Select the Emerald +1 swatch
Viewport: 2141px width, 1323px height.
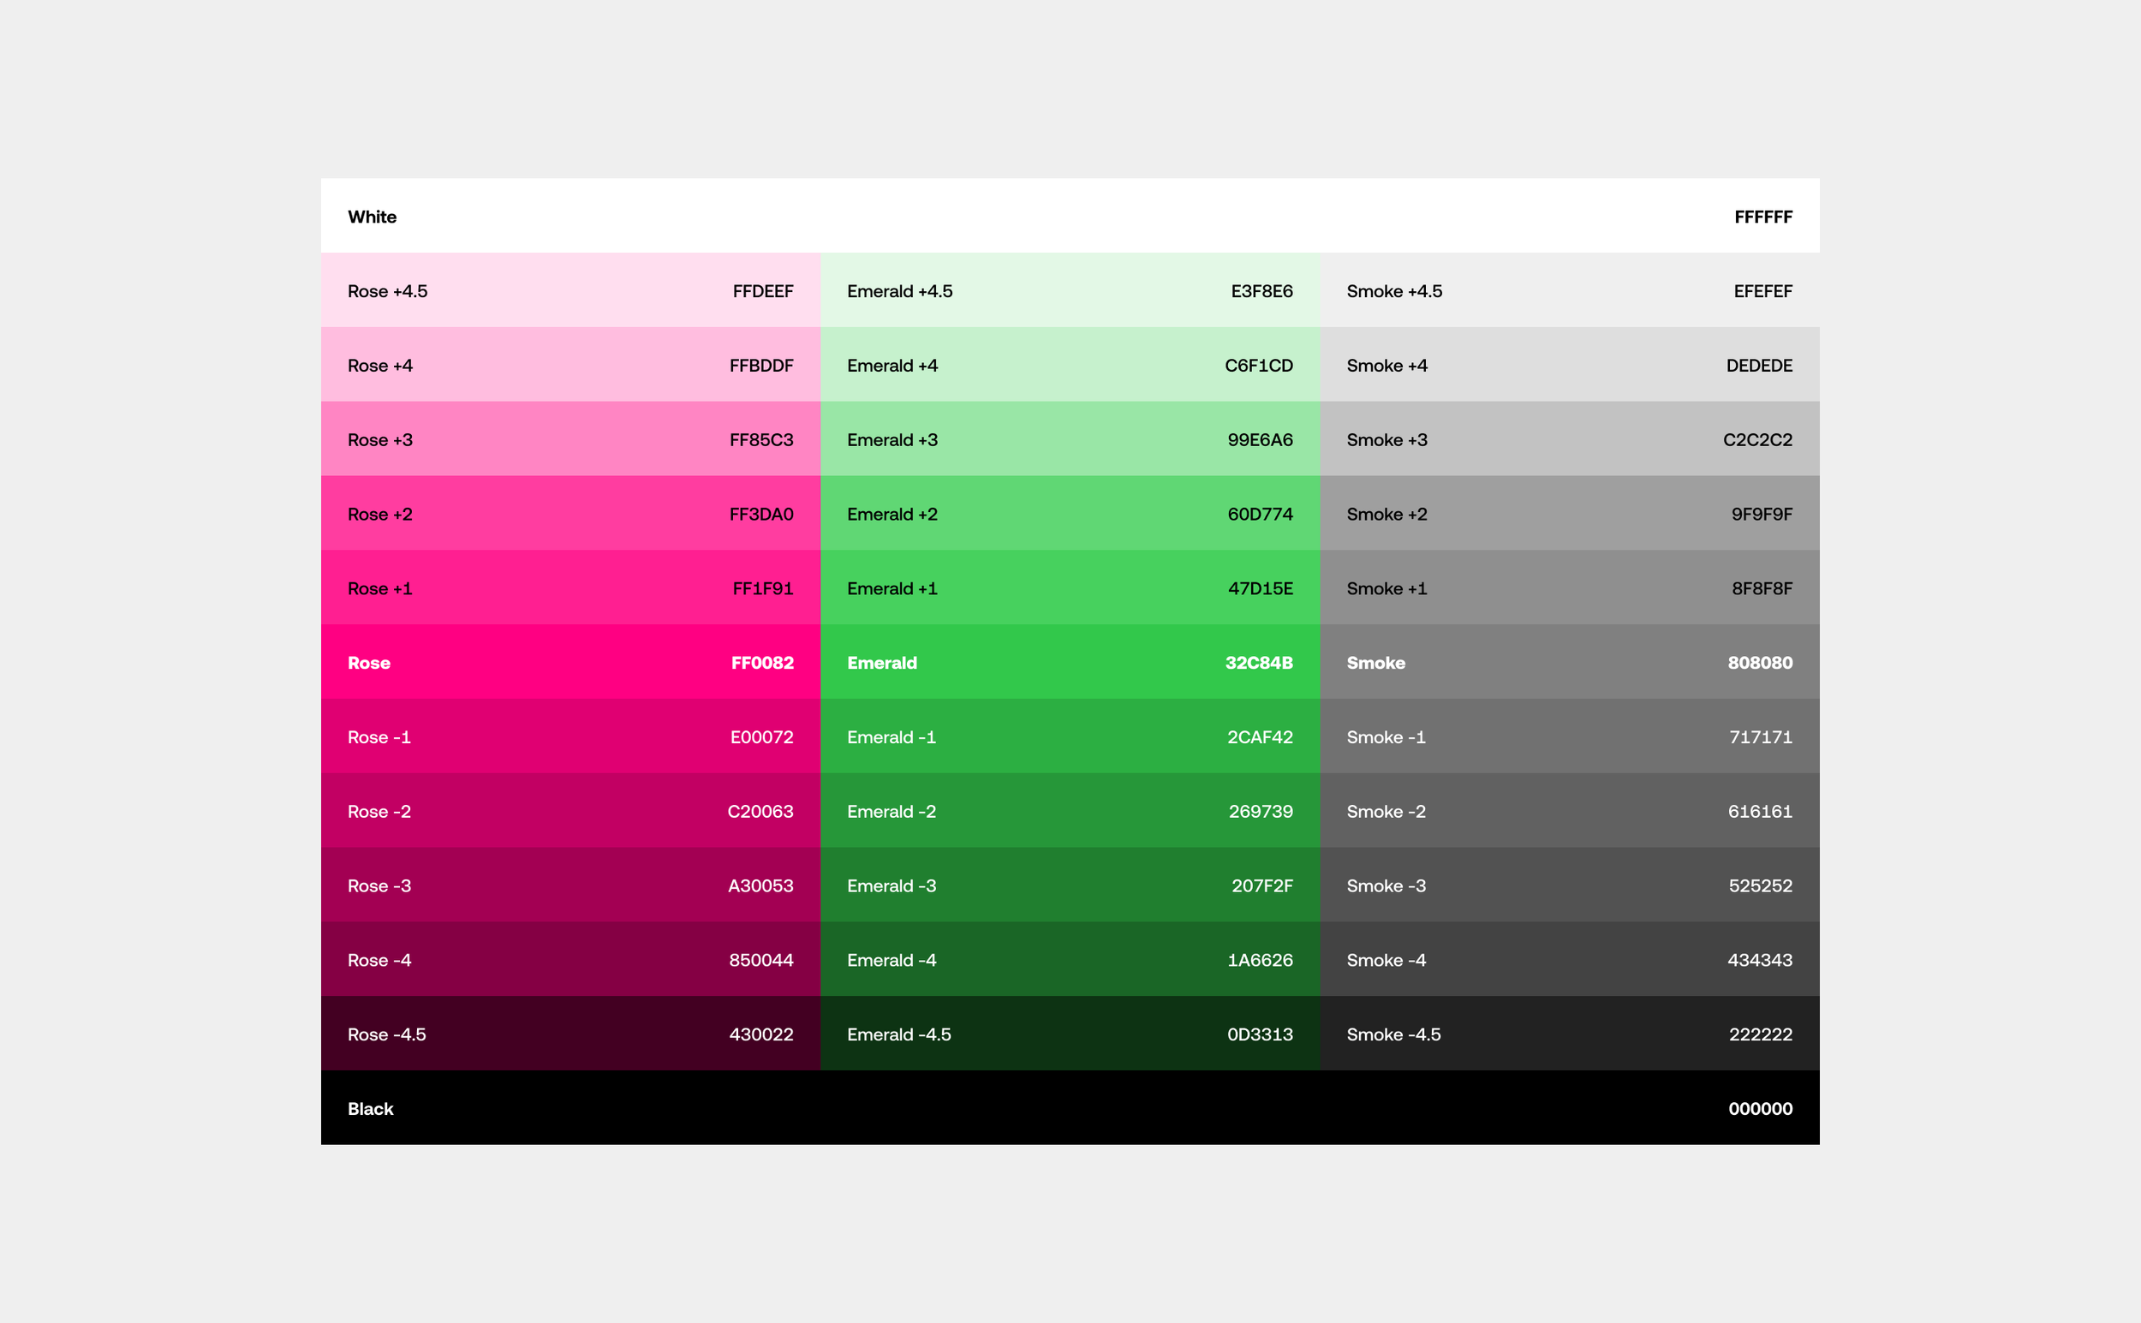click(x=1069, y=588)
